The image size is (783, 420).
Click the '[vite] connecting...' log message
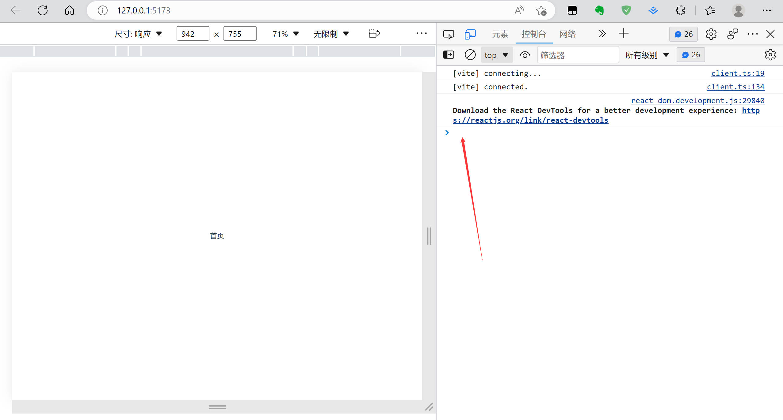[497, 73]
